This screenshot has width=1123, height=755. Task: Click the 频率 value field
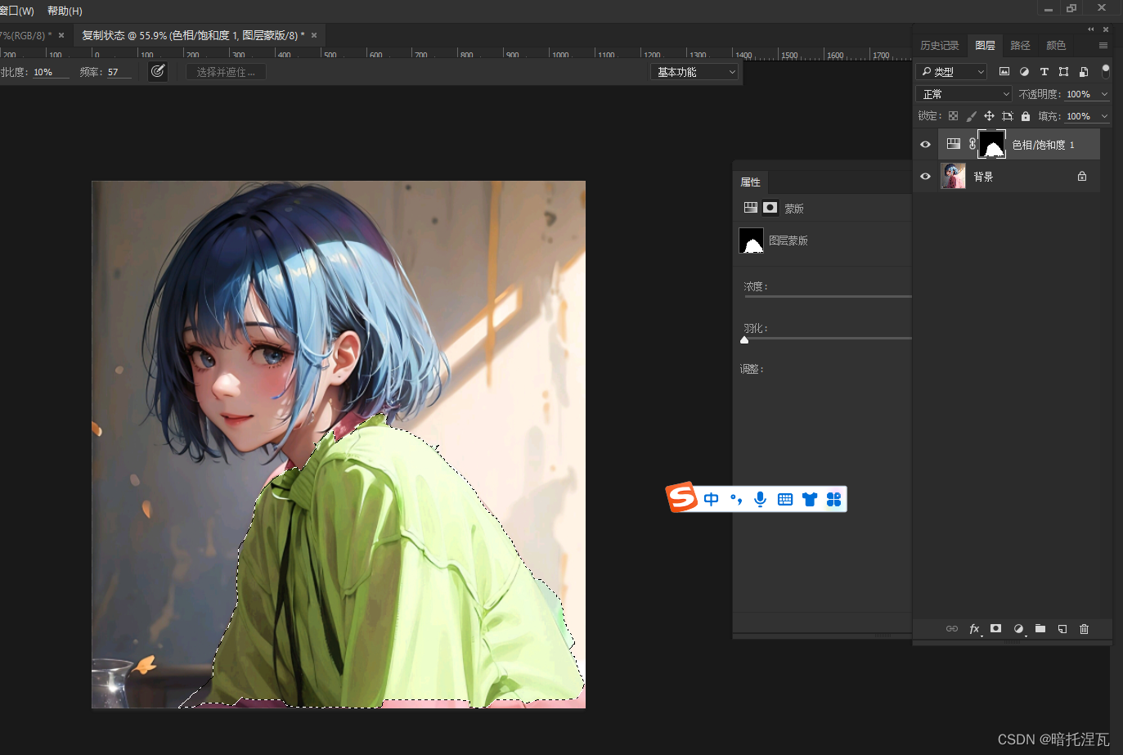(119, 72)
